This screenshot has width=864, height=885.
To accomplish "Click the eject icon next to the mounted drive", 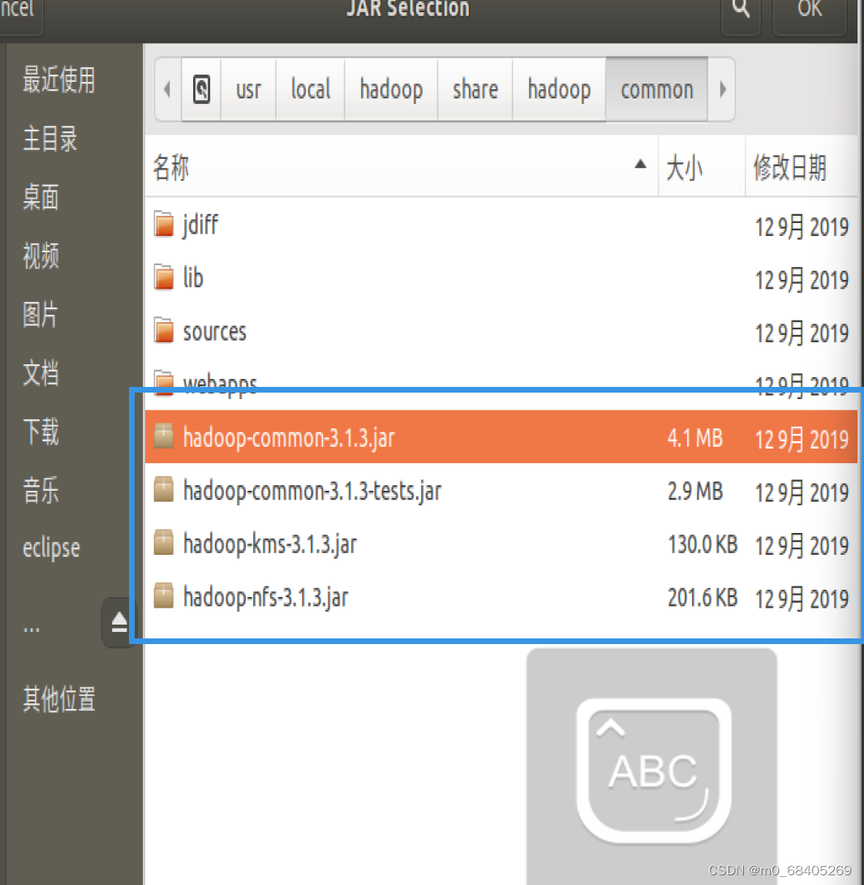I will tap(119, 623).
